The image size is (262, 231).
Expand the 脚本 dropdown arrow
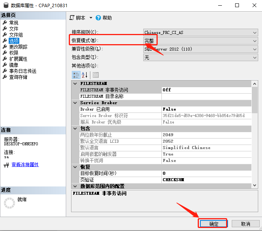[91, 18]
